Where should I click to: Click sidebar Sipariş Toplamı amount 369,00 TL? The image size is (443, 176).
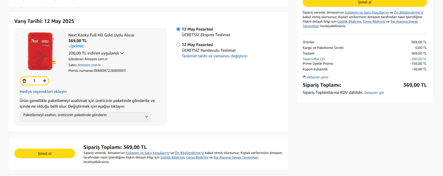pyautogui.click(x=415, y=85)
